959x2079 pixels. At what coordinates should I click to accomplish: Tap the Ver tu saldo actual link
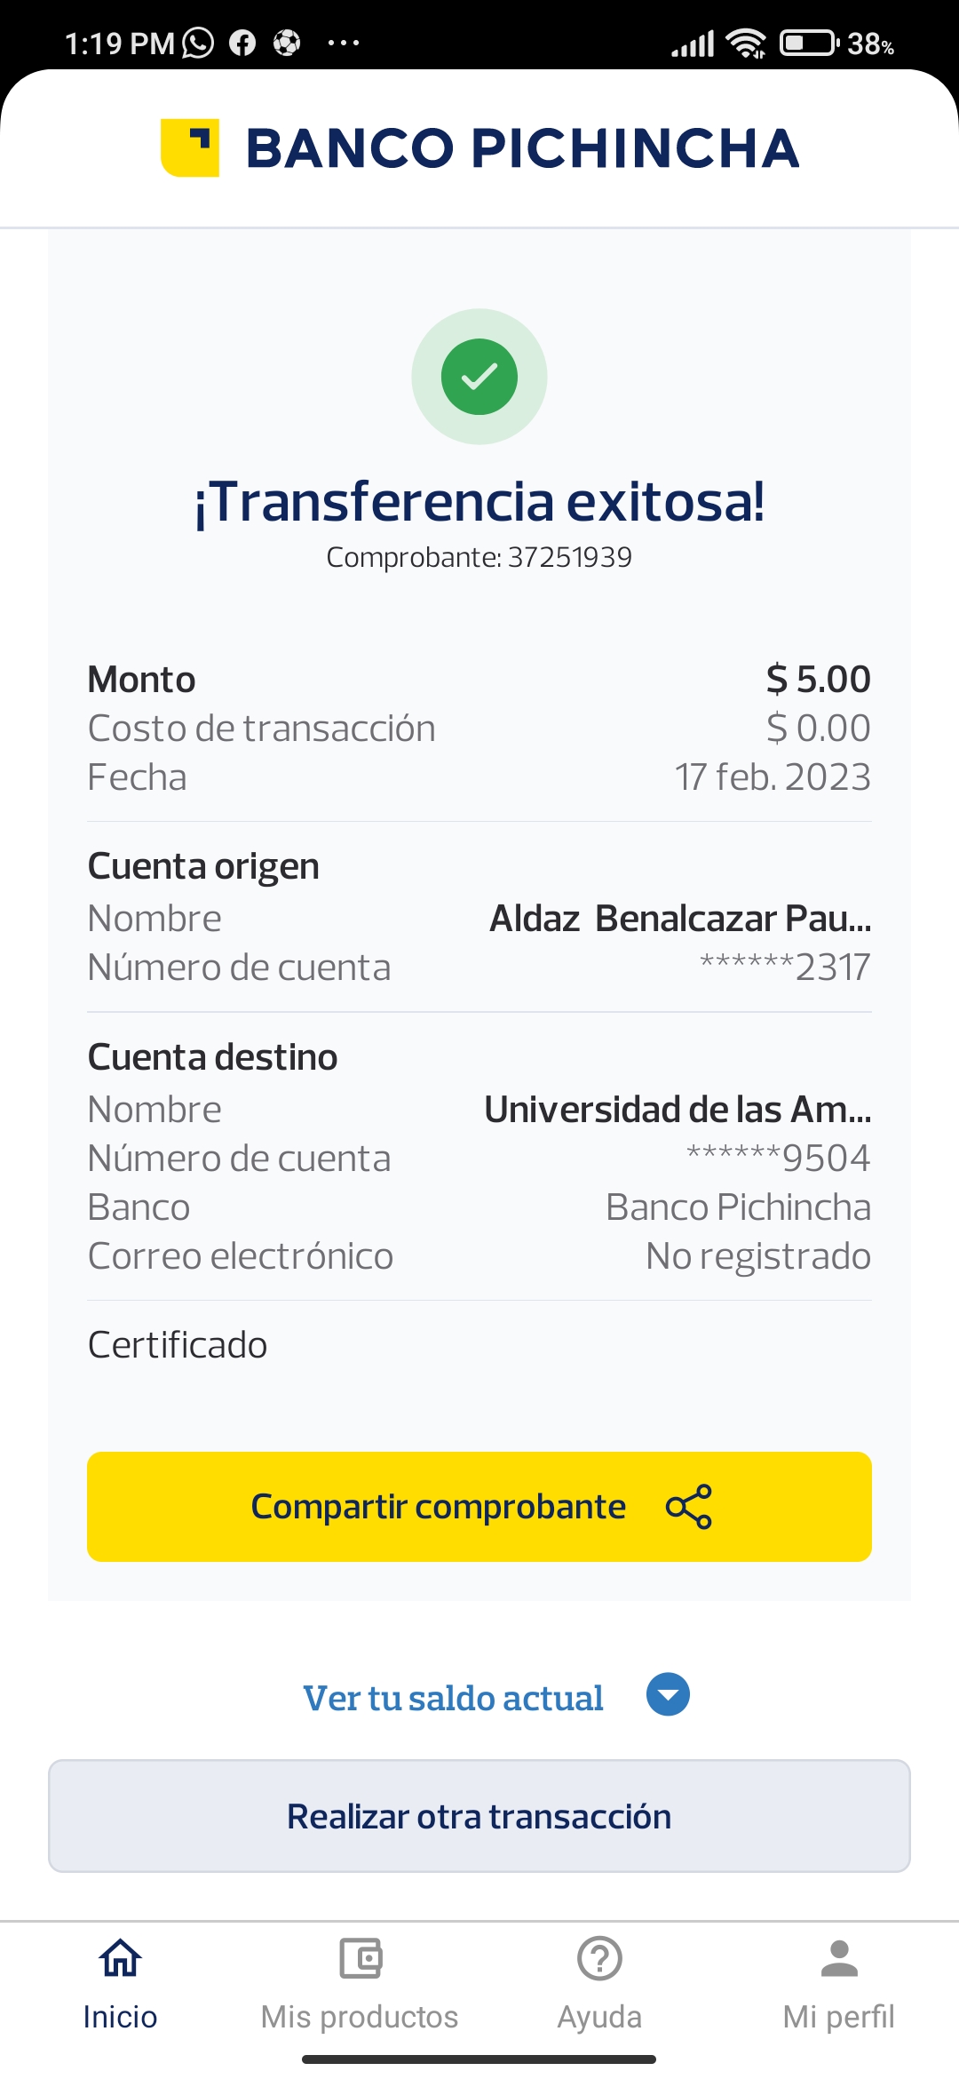pyautogui.click(x=453, y=1698)
